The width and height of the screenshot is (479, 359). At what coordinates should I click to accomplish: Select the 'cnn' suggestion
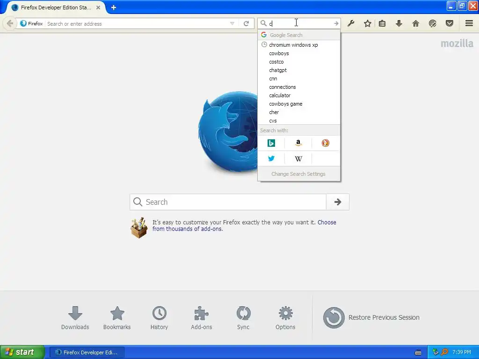(299, 79)
